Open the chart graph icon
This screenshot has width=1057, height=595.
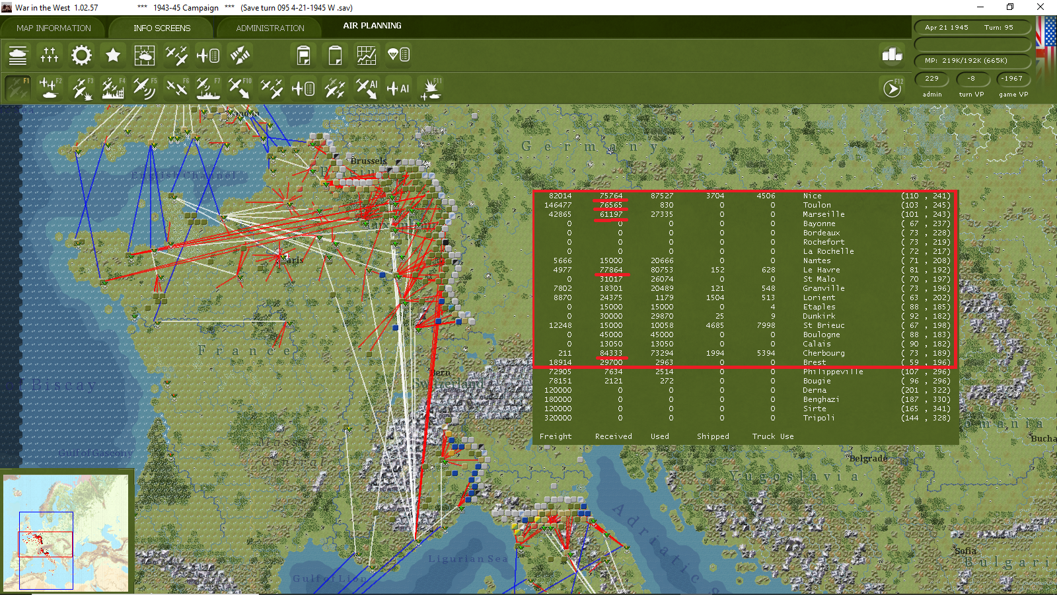click(x=367, y=55)
